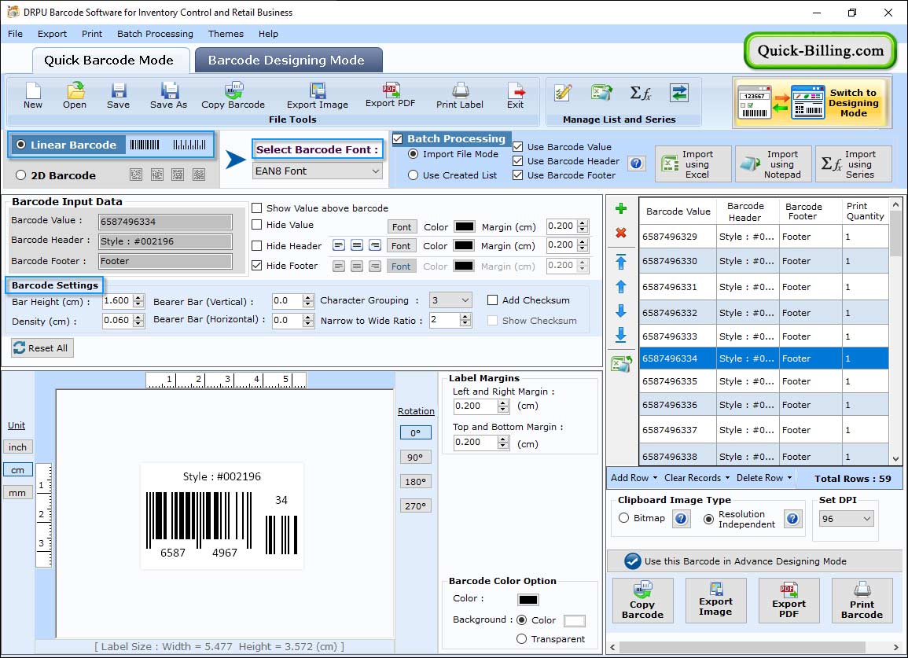Expand the Delete Row dropdown
Screen dimensions: 908x658
[x=764, y=478]
